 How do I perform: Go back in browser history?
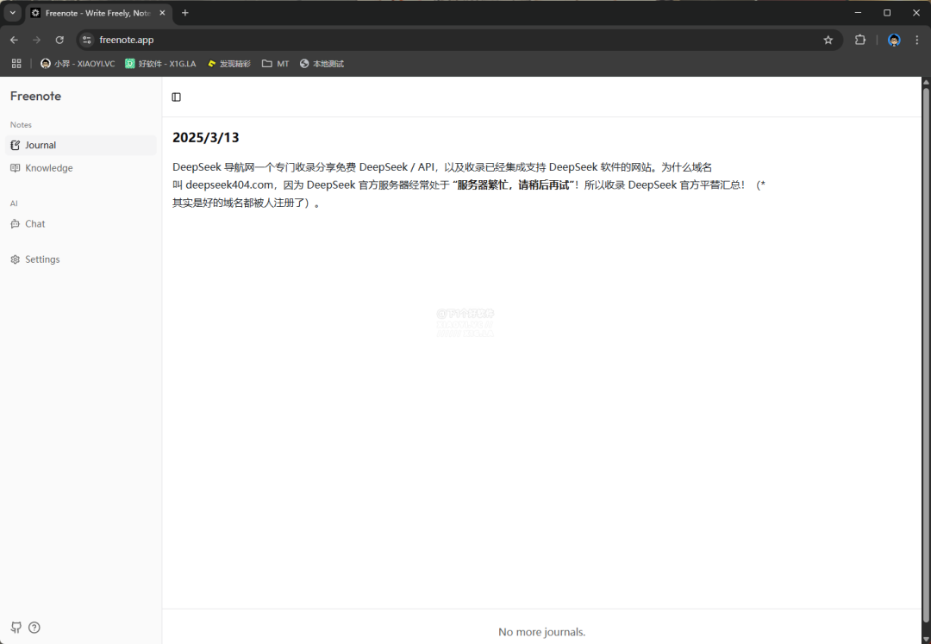point(15,40)
